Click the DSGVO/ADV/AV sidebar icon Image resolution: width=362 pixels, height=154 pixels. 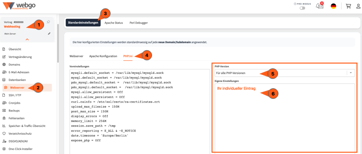click(x=4, y=141)
